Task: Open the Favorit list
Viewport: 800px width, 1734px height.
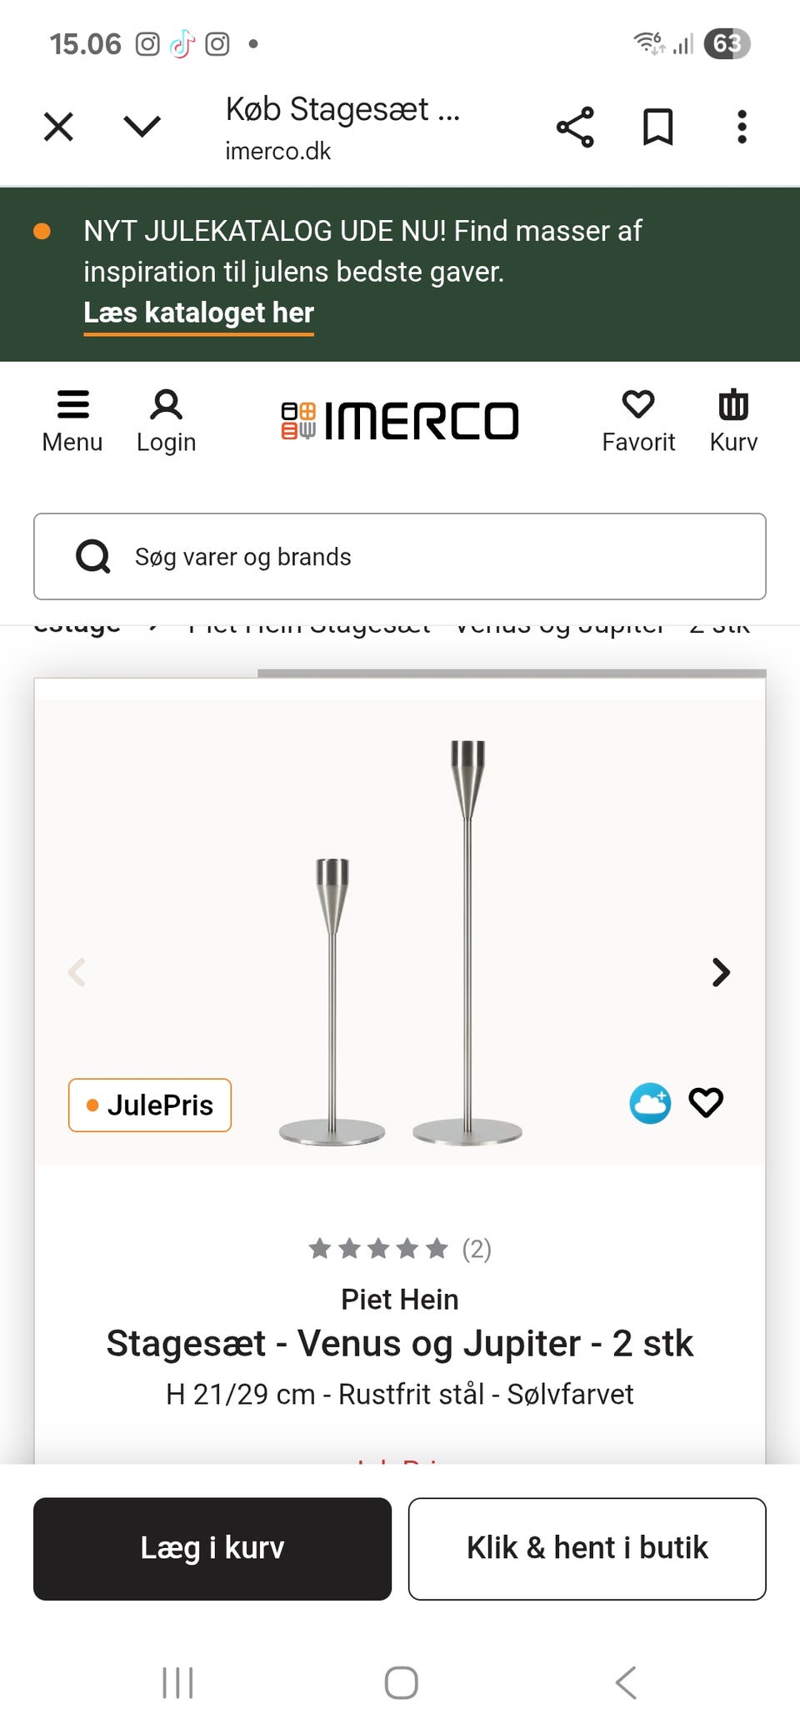Action: pos(638,421)
